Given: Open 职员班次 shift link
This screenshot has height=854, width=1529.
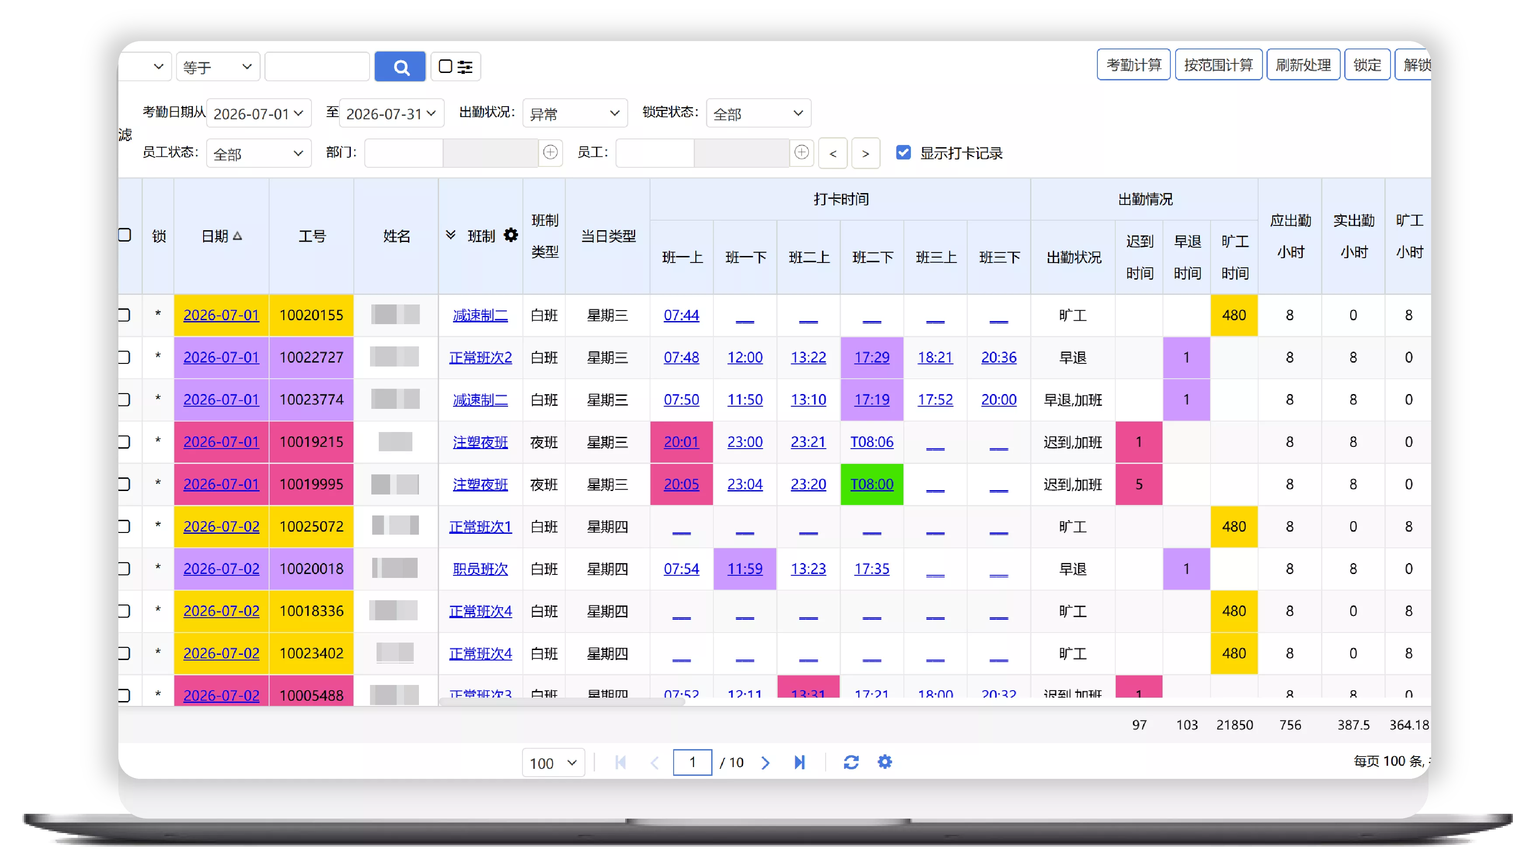Looking at the screenshot, I should [x=481, y=569].
